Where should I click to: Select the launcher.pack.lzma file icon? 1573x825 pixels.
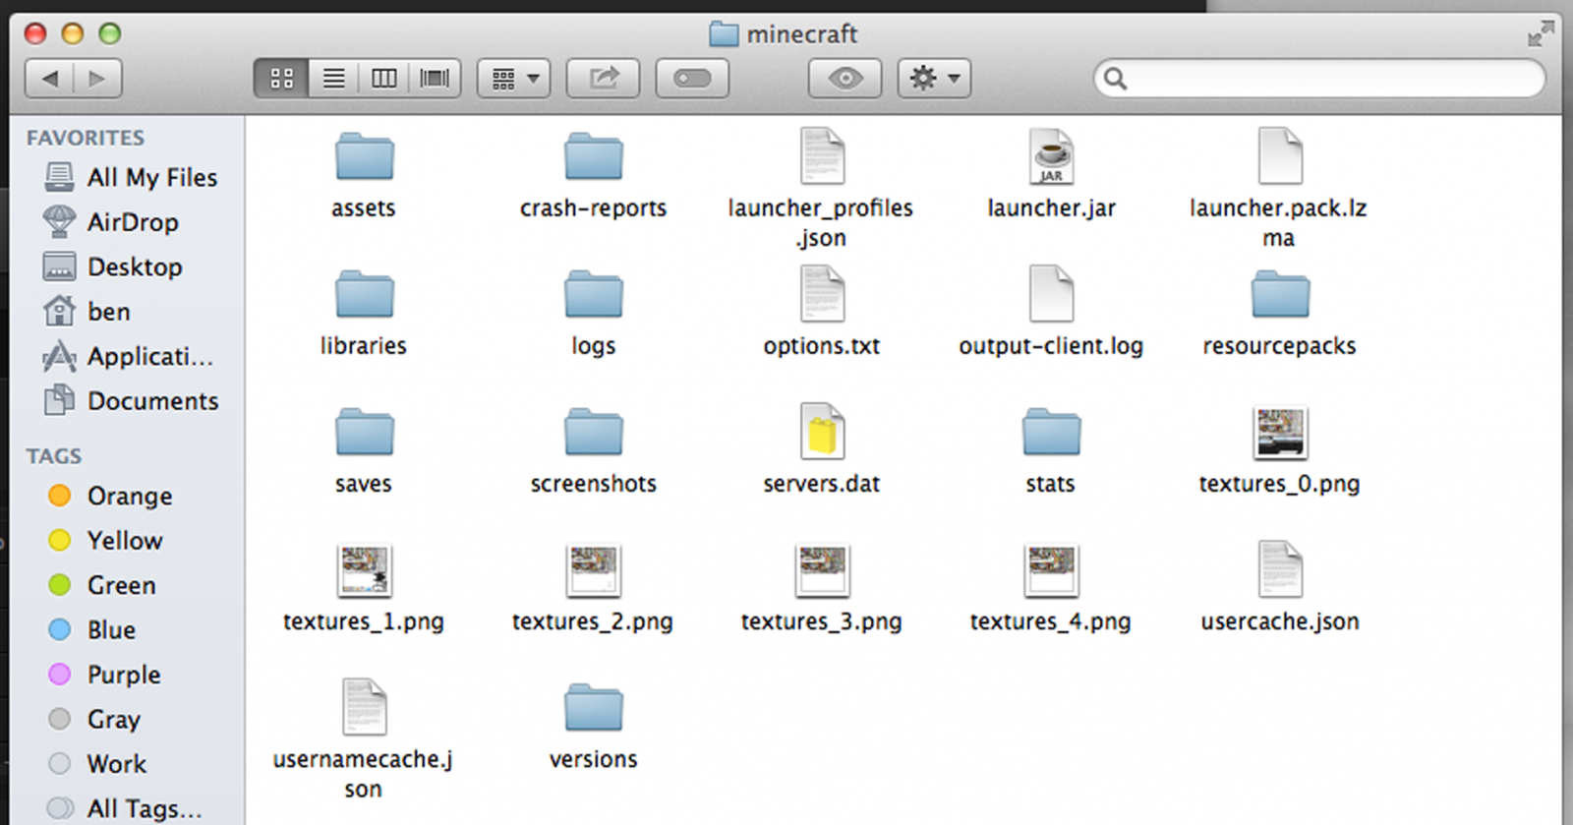click(1280, 156)
